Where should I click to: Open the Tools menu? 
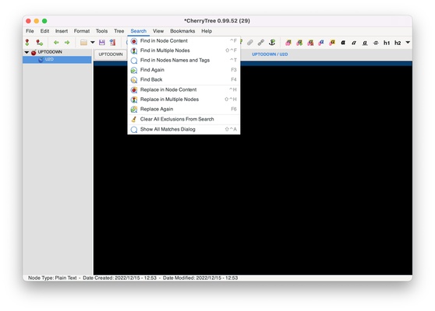101,31
